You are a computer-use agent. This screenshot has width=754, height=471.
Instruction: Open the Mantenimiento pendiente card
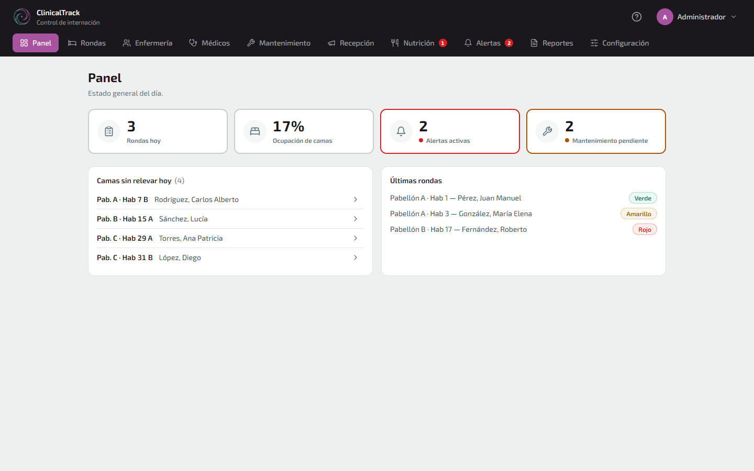point(596,131)
